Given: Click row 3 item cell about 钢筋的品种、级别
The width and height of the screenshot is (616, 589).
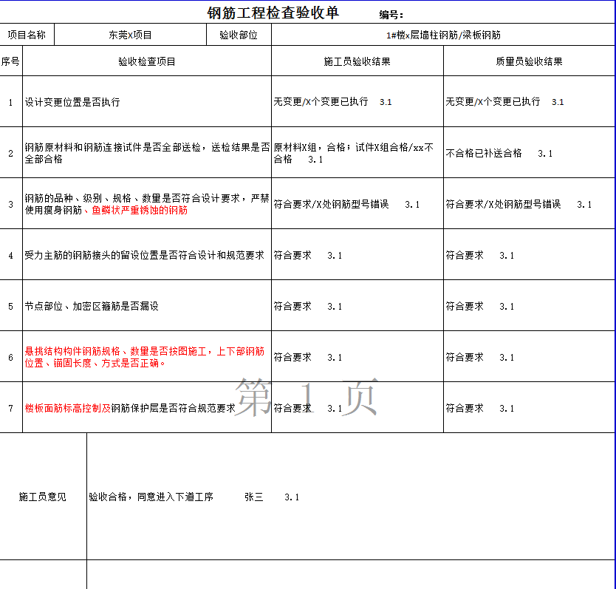Looking at the screenshot, I should click(x=147, y=204).
